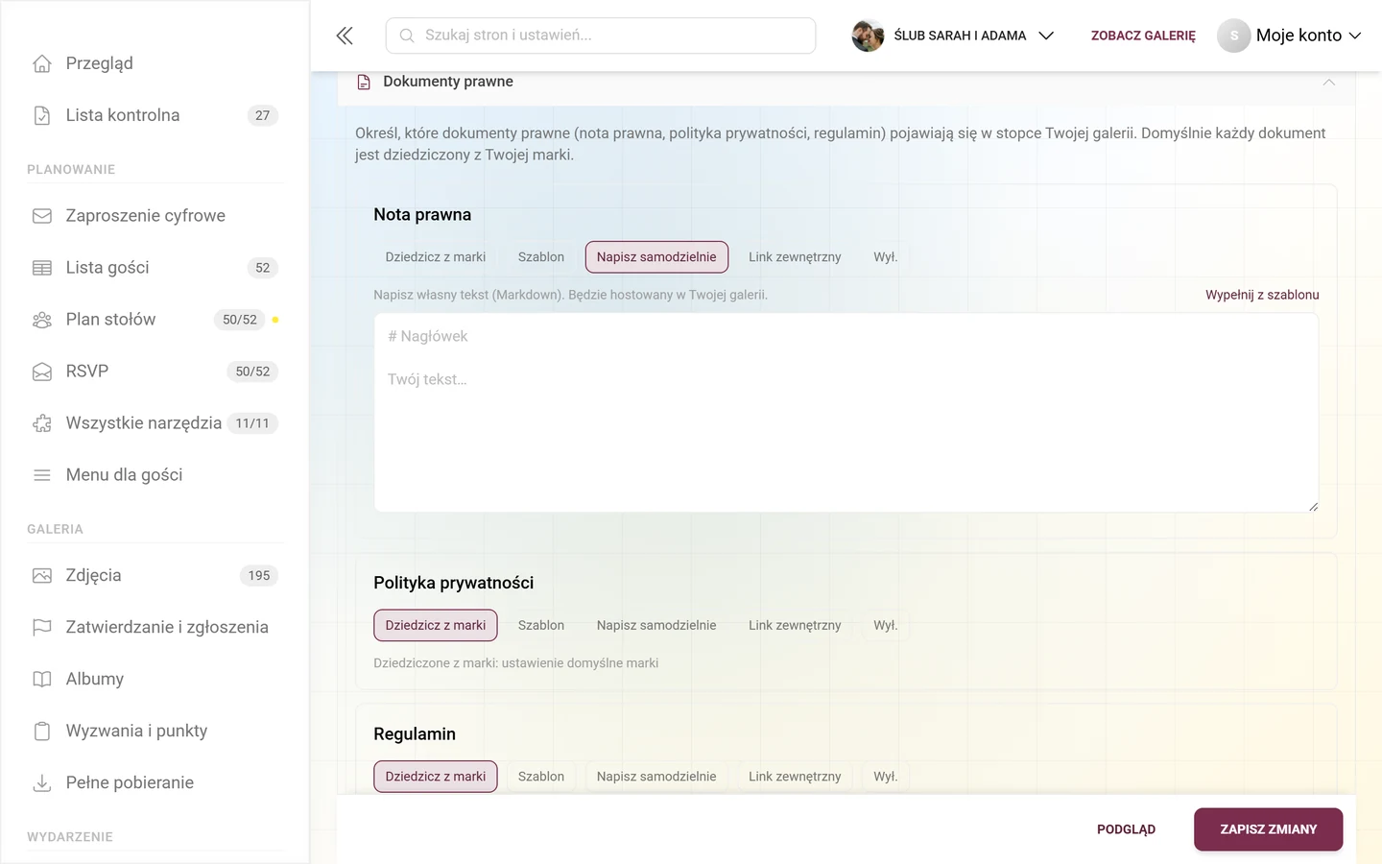Open Lista kontrolna in the sidebar
This screenshot has width=1382, height=864.
tap(155, 115)
